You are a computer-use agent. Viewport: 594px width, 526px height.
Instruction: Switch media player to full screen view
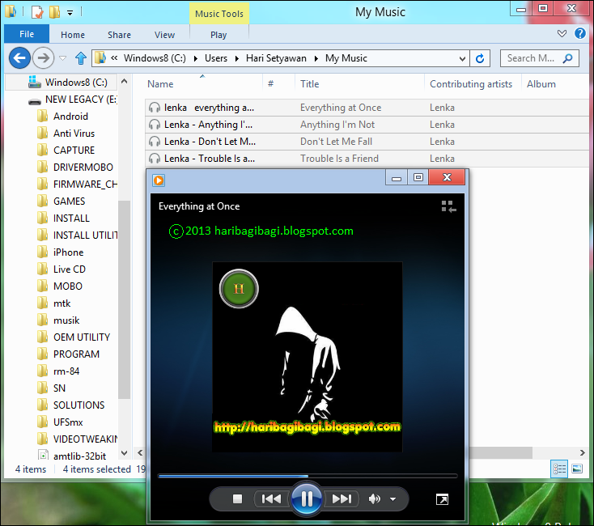tap(442, 499)
